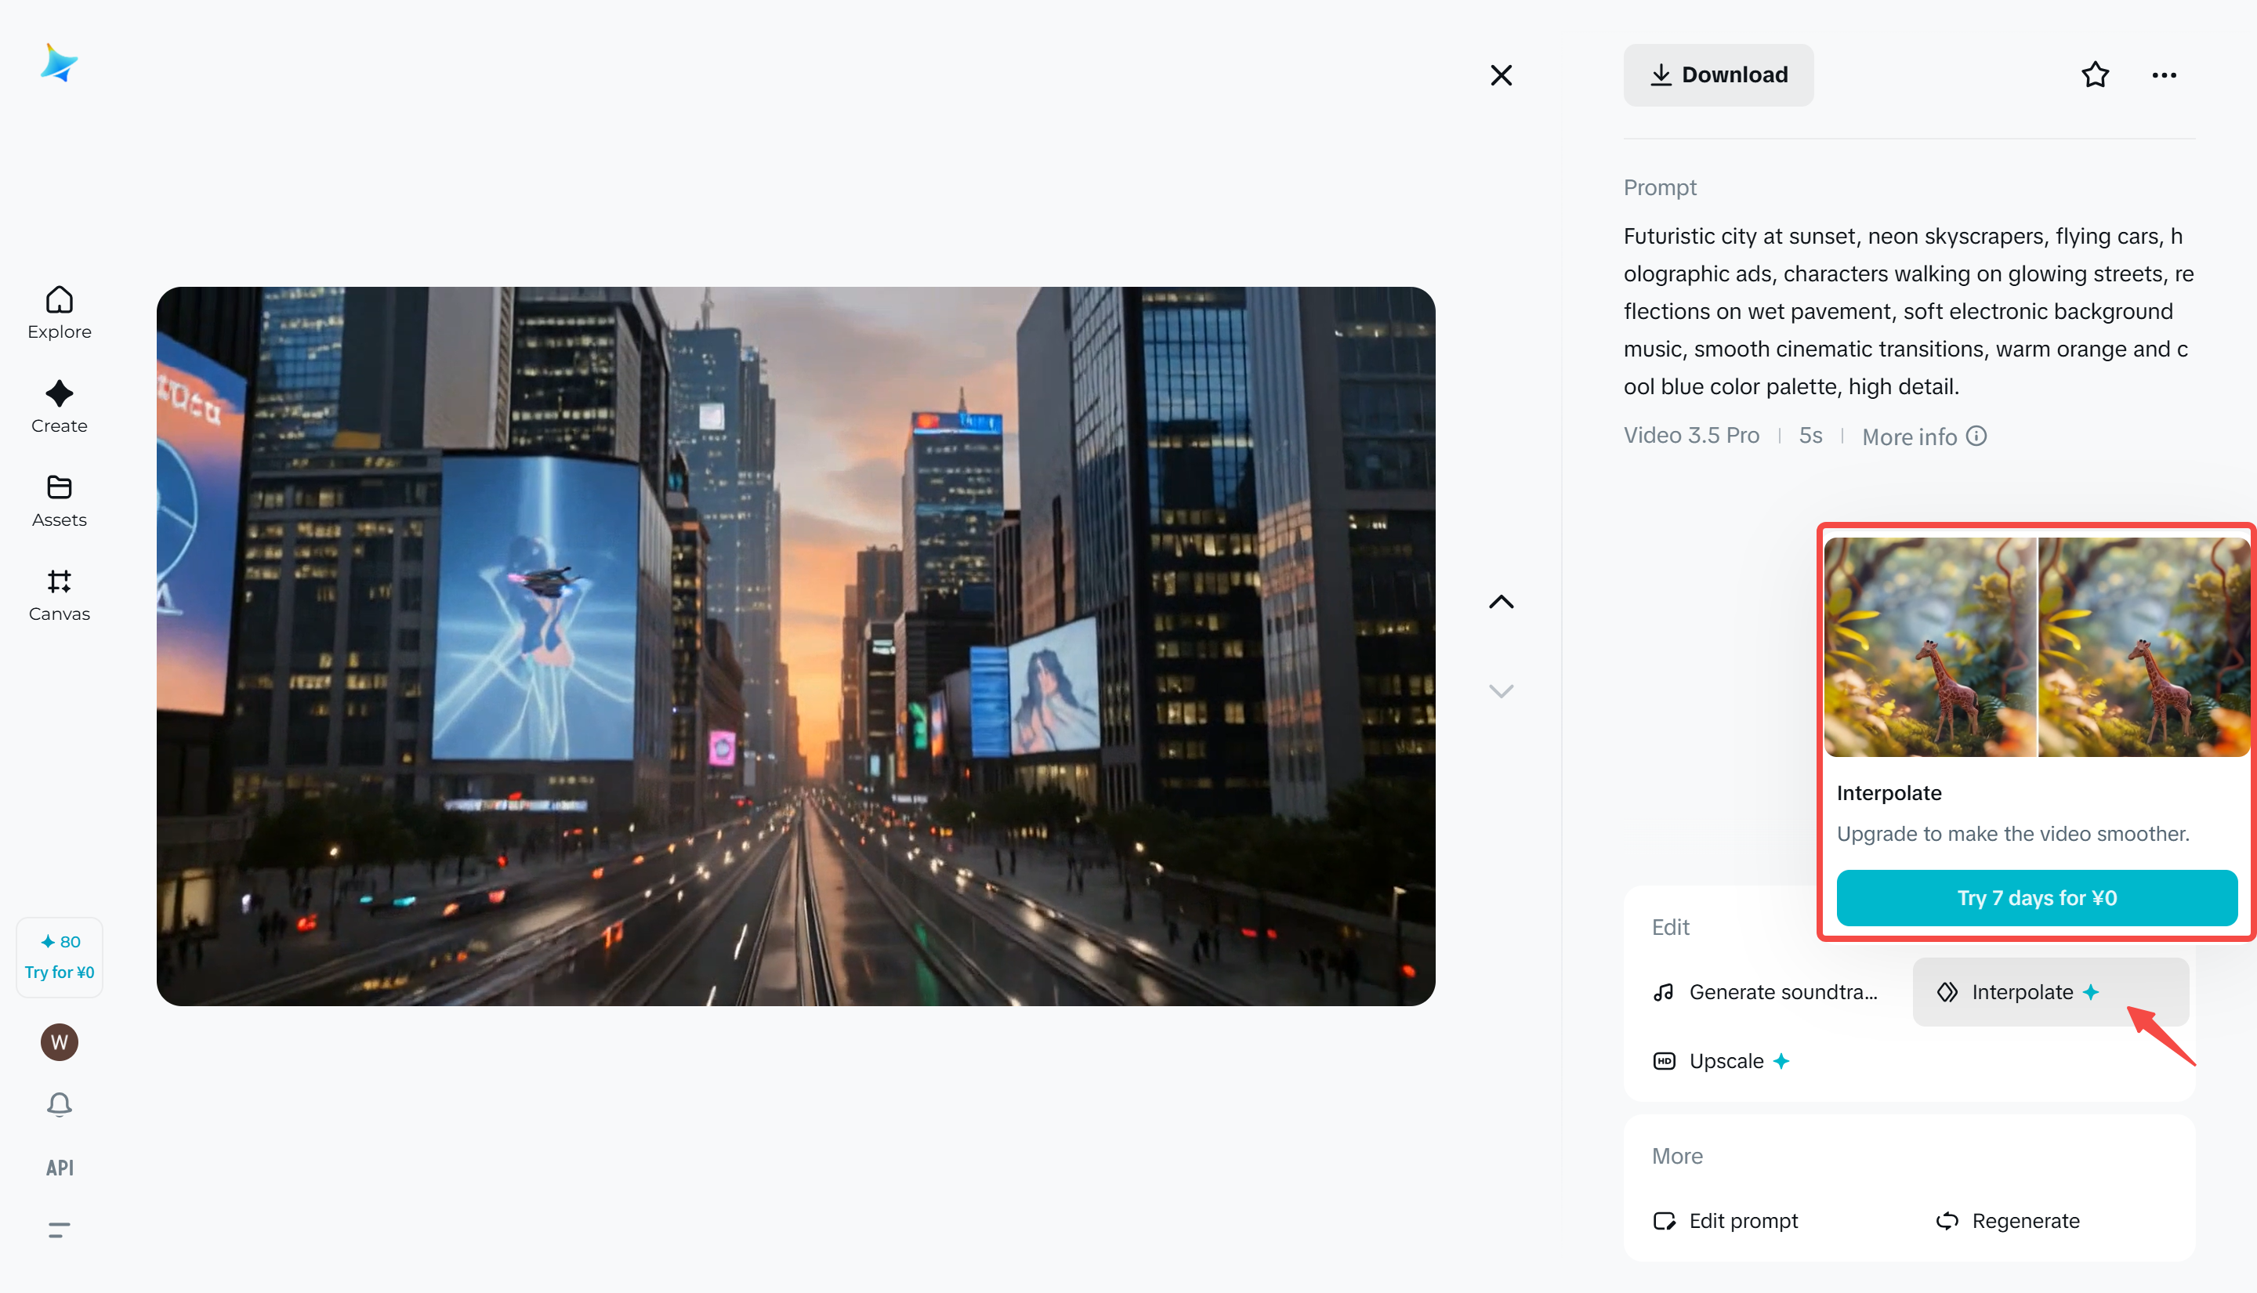The width and height of the screenshot is (2257, 1293).
Task: Favorite this video with star icon
Action: 2095,74
